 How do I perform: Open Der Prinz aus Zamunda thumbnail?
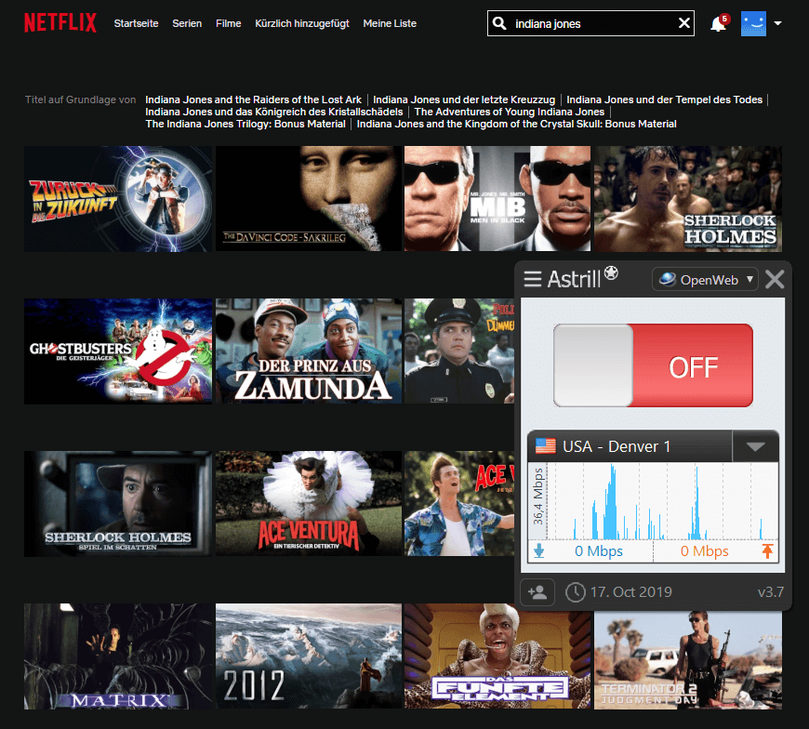(x=309, y=351)
